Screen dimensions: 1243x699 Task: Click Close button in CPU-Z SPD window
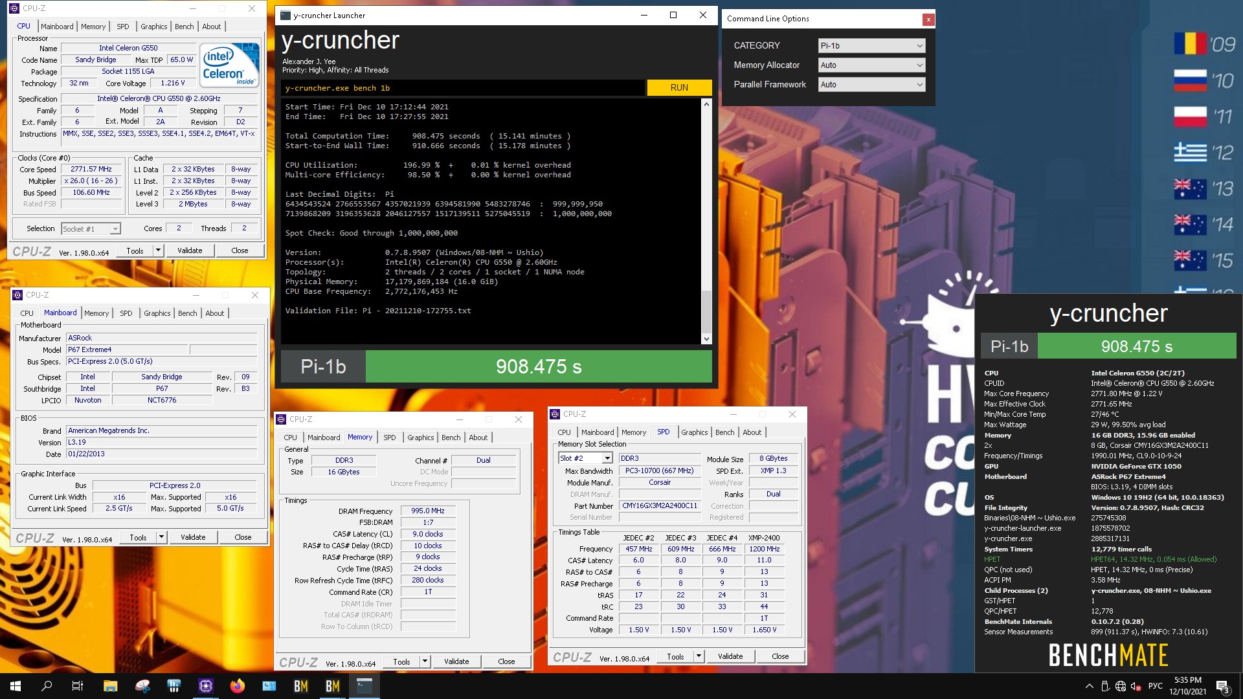point(780,656)
